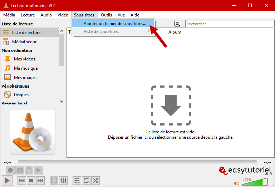Toggle fullscreen video mode
Viewport: 275px width, 187px height.
coord(54,181)
